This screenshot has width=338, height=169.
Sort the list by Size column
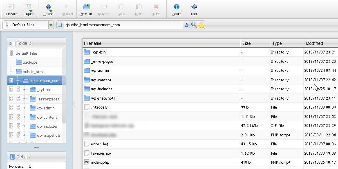click(x=246, y=43)
